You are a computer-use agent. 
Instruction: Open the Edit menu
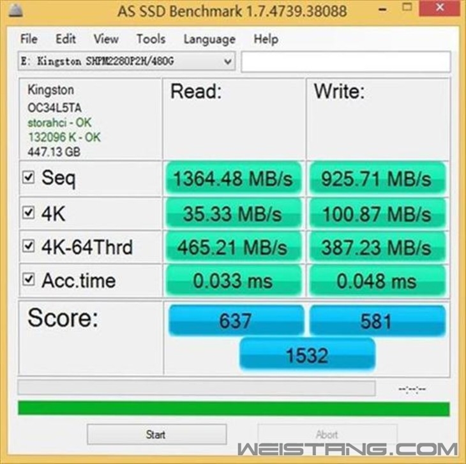66,39
